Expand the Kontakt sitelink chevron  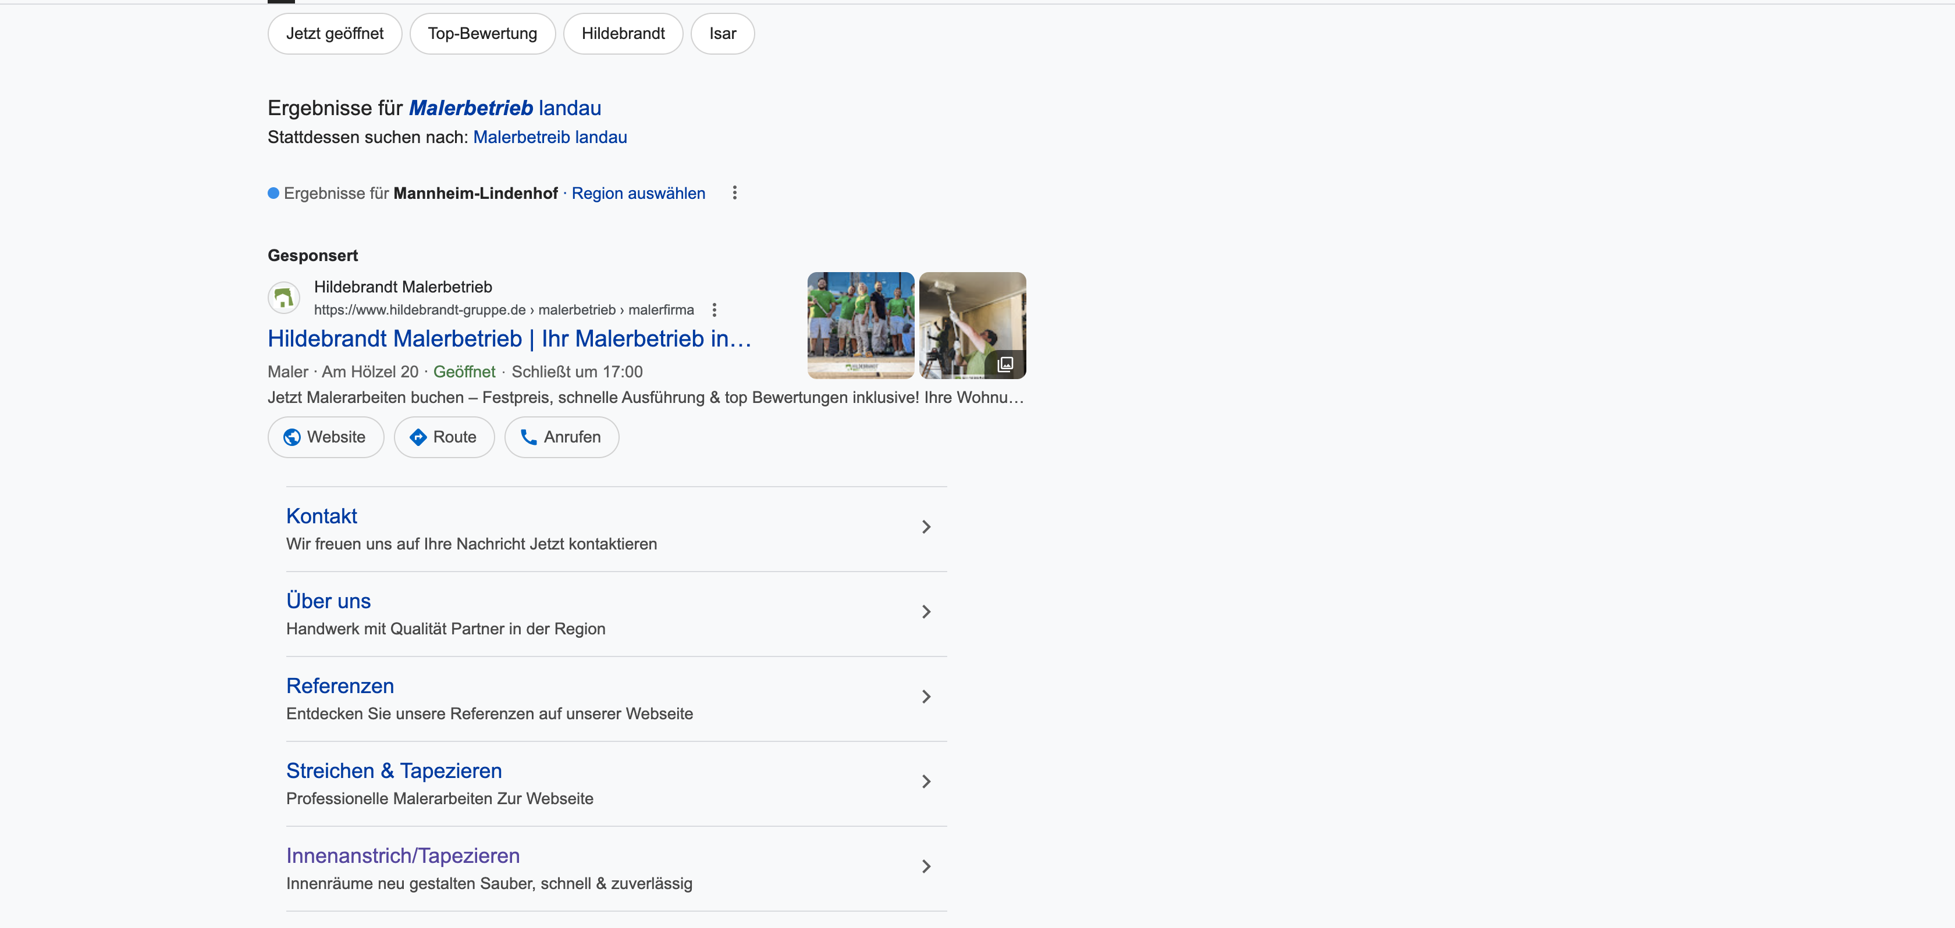(925, 527)
